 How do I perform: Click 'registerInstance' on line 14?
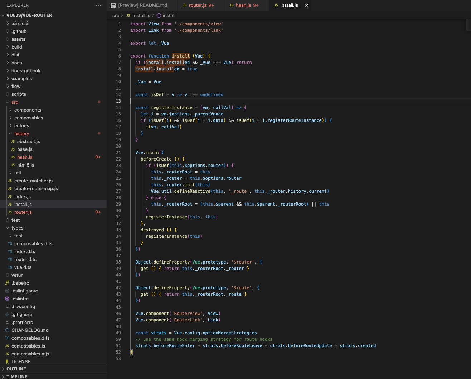(x=172, y=108)
